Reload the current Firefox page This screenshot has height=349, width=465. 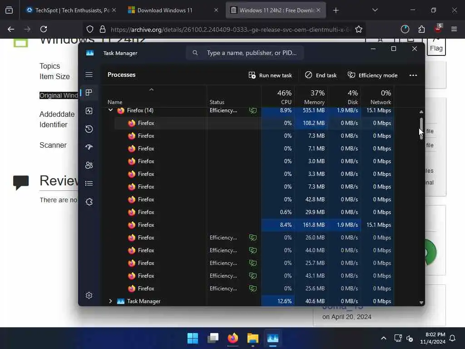[x=44, y=29]
